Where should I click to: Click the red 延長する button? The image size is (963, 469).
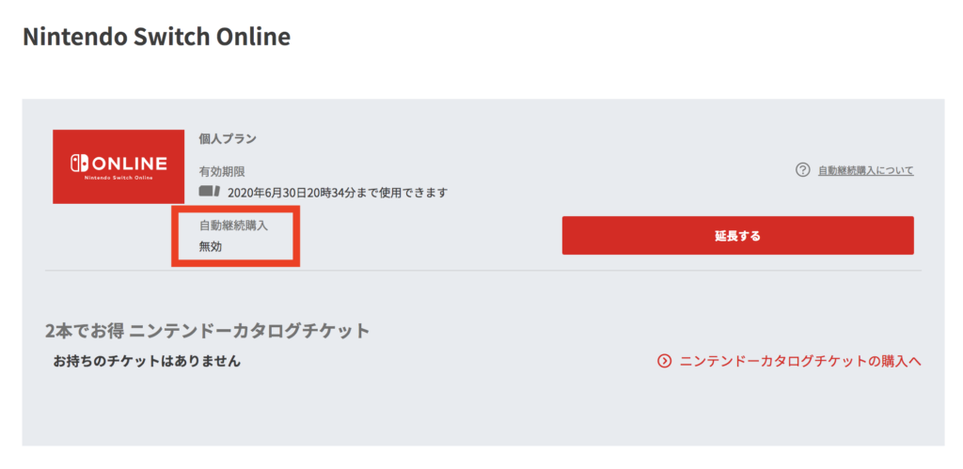coord(737,235)
